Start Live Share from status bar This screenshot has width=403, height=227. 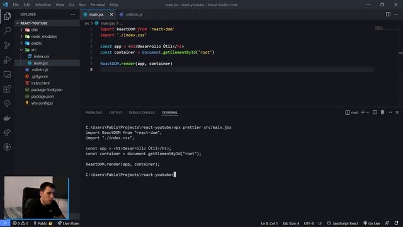click(x=69, y=223)
